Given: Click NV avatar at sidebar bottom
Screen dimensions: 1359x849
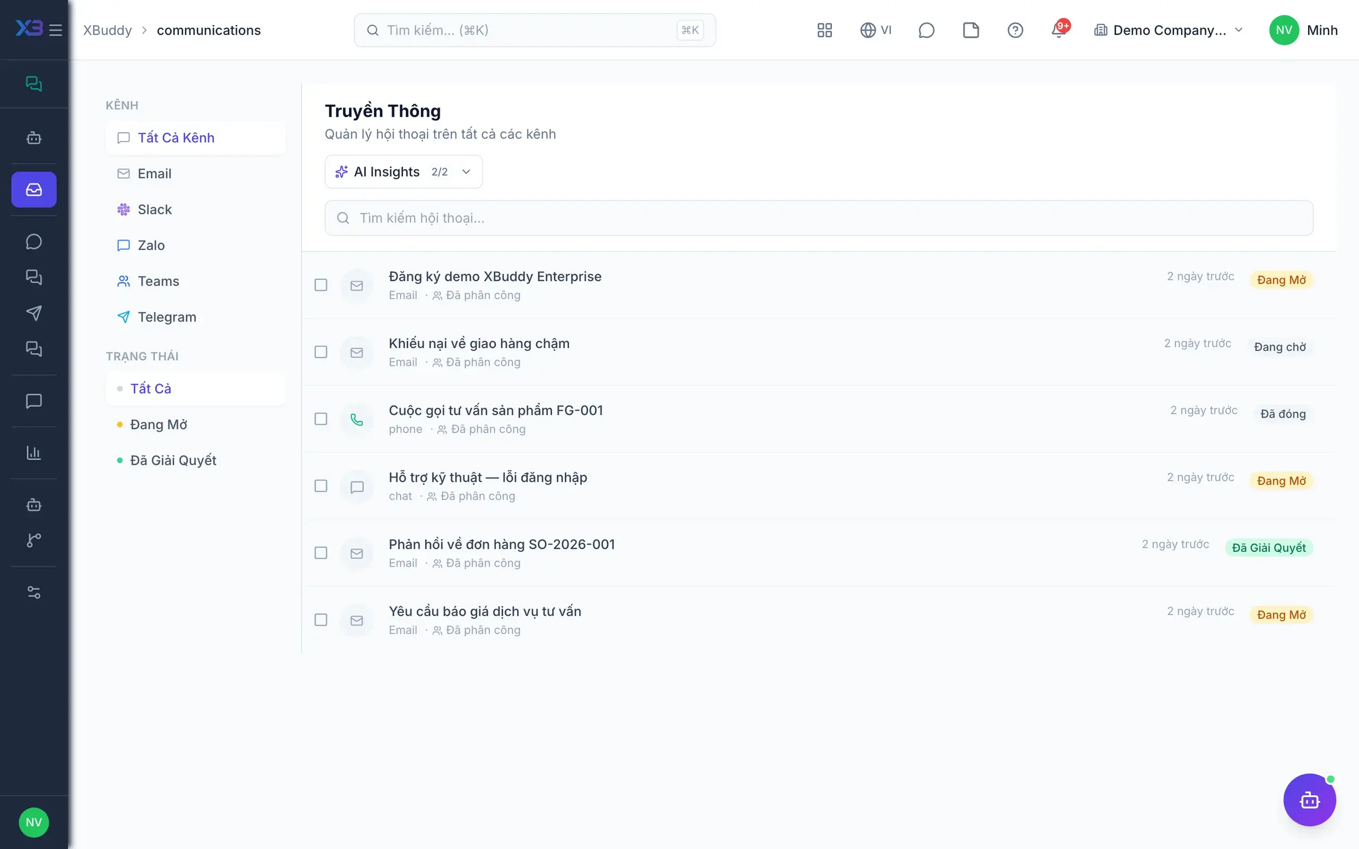Looking at the screenshot, I should pyautogui.click(x=33, y=822).
